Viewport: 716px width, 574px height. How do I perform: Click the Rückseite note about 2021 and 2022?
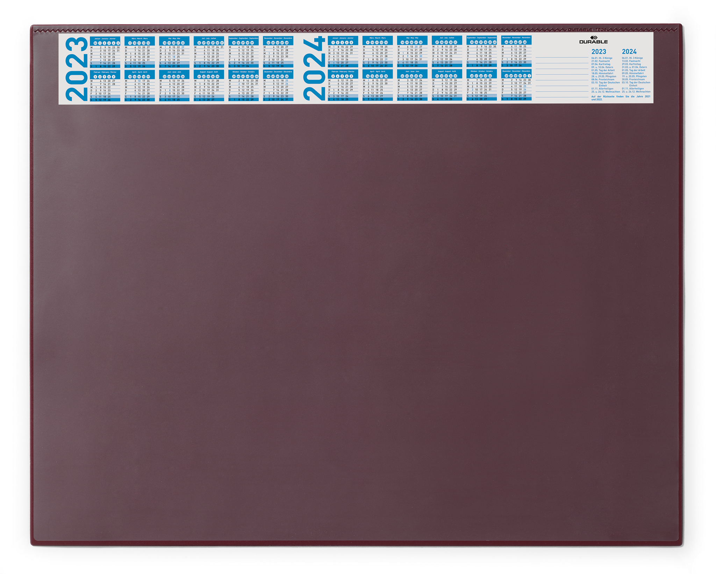point(621,98)
